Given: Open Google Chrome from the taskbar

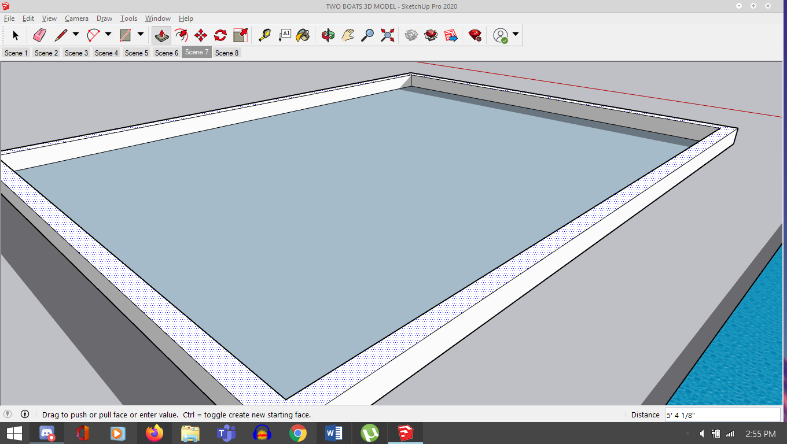Looking at the screenshot, I should pos(298,433).
